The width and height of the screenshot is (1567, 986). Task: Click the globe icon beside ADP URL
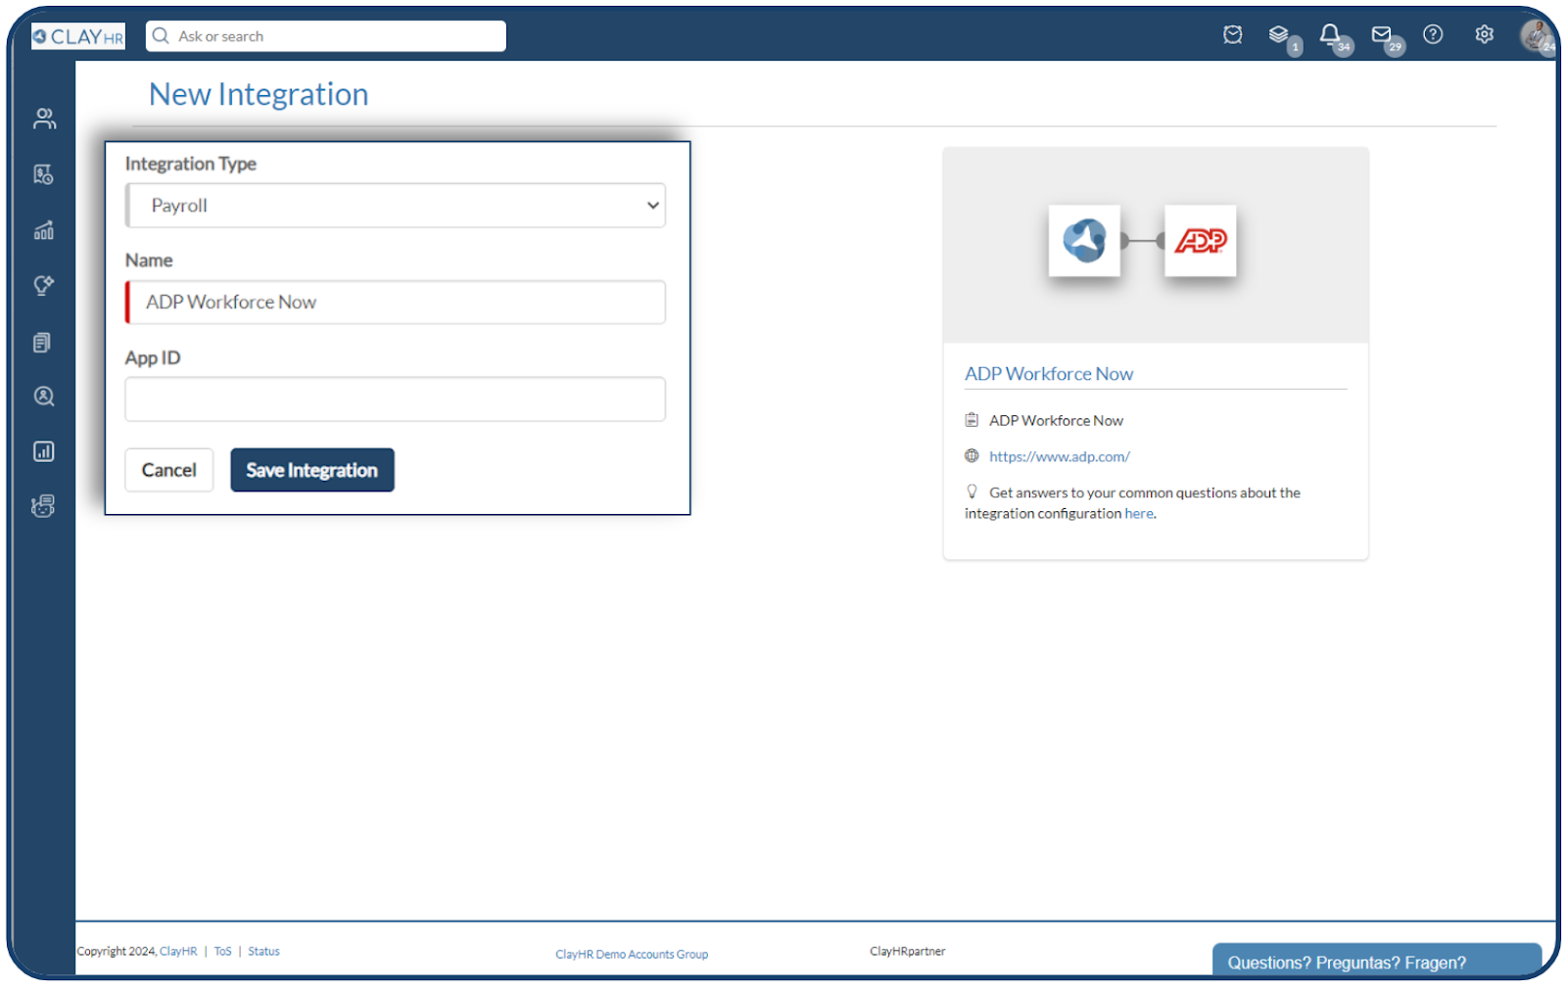coord(972,456)
